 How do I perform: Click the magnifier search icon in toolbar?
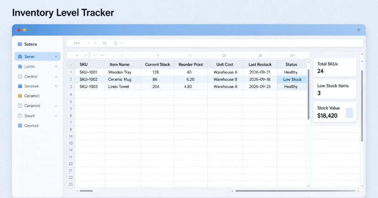tap(115, 43)
